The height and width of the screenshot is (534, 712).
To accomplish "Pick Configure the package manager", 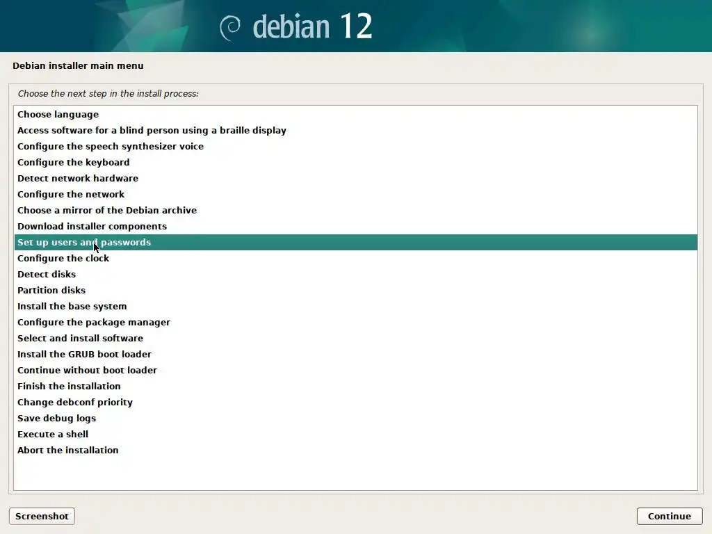I will pyautogui.click(x=355, y=323).
